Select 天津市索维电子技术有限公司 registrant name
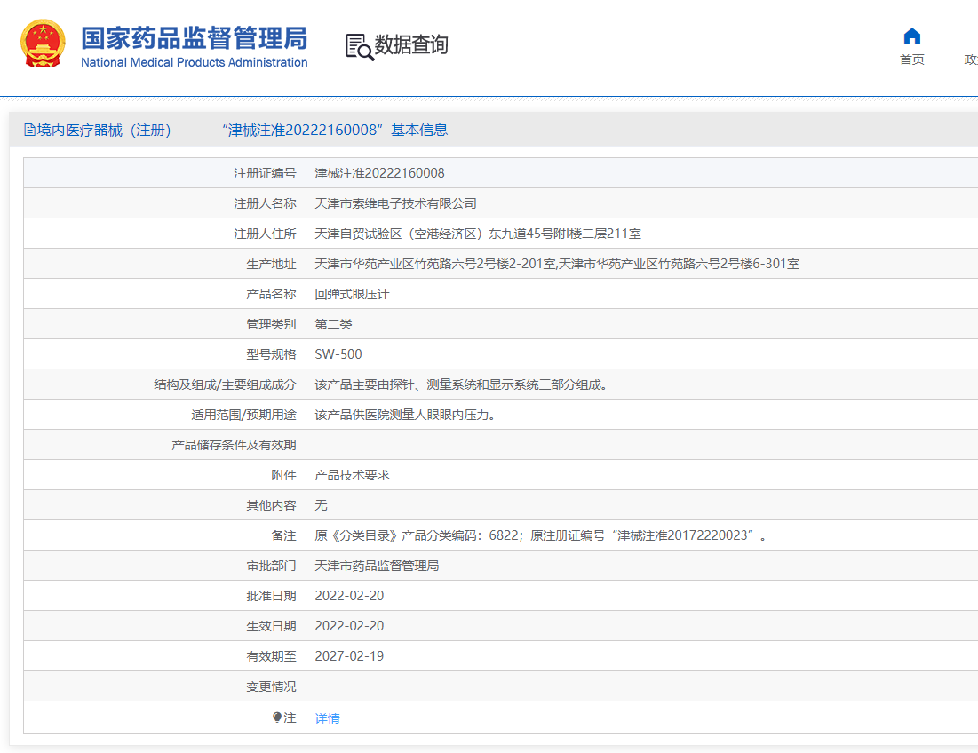The image size is (978, 753). (395, 203)
